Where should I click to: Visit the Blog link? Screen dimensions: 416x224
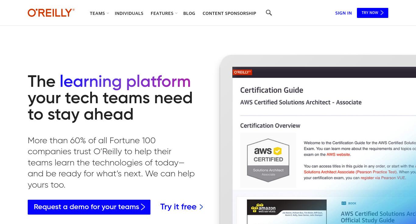coord(189,13)
